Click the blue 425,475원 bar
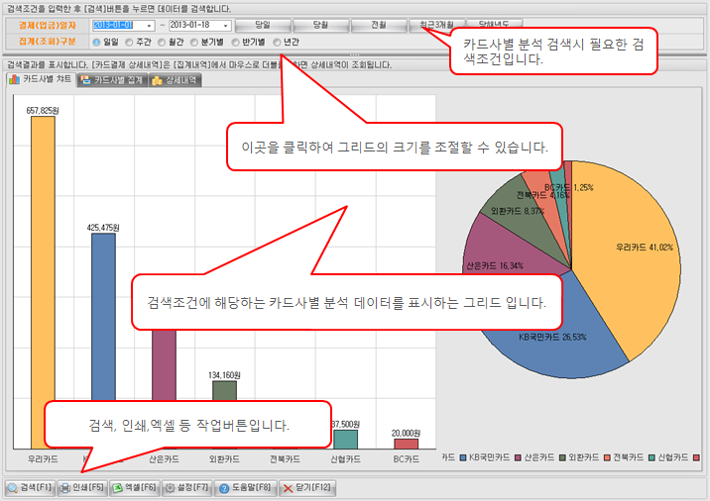This screenshot has width=710, height=501. 103,317
